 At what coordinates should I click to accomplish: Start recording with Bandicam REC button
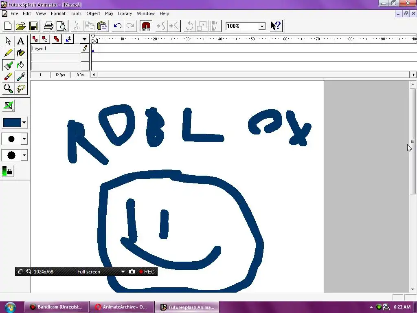(x=147, y=272)
